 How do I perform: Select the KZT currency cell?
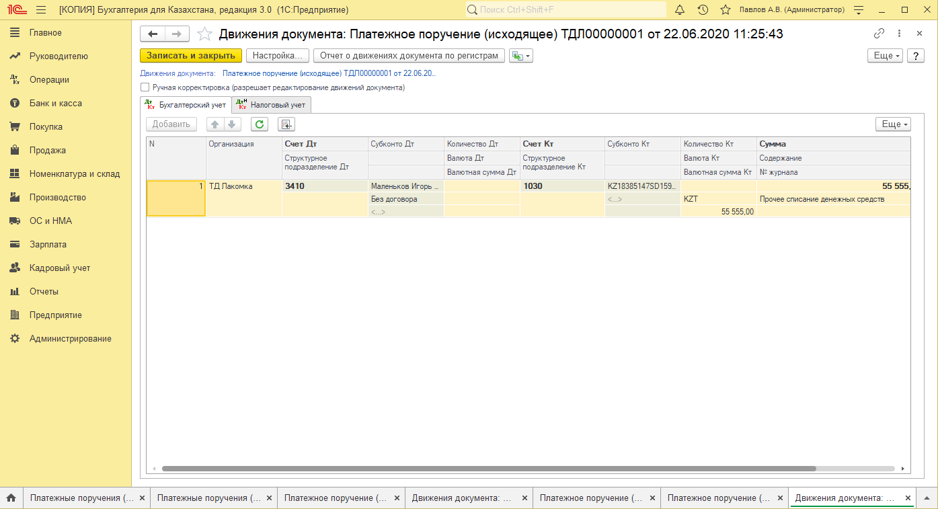719,199
